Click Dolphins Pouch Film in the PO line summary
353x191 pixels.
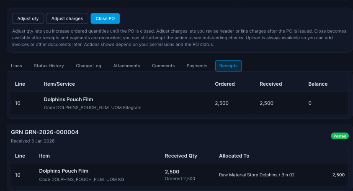pyautogui.click(x=68, y=99)
